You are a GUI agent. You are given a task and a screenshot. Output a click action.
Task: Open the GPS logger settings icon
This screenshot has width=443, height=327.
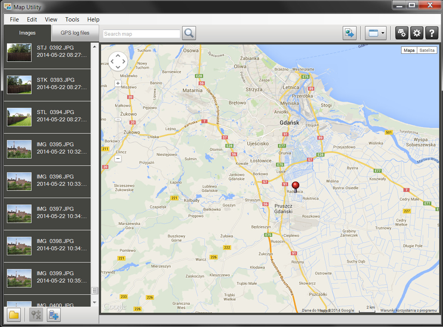(402, 33)
